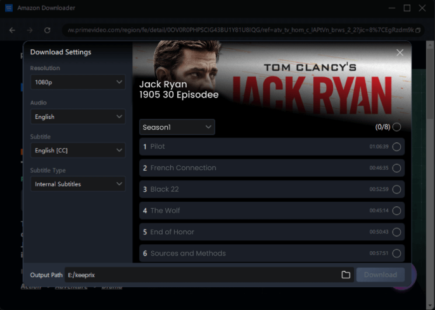Click the Output Path field
Screen dimensions: 435x310
(199, 275)
